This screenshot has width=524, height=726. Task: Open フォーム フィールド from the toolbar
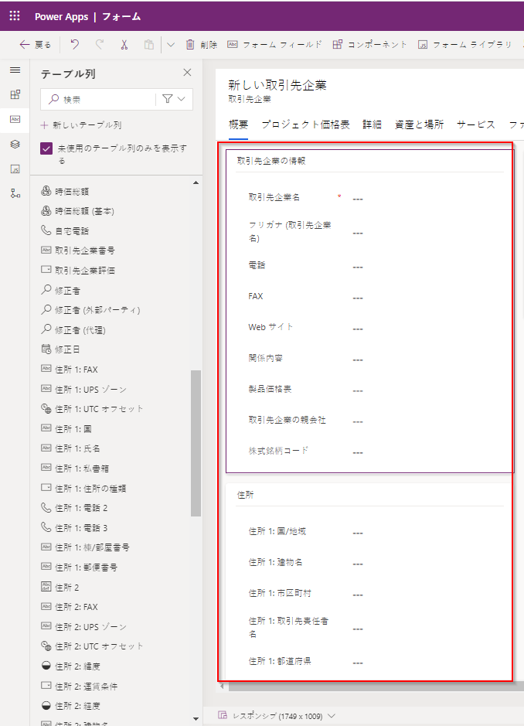click(x=274, y=44)
